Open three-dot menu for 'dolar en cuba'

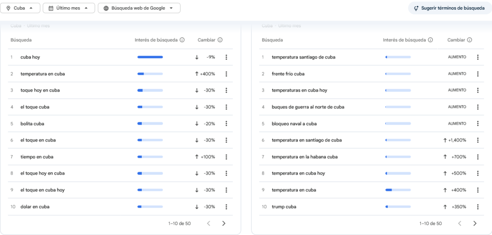click(x=226, y=207)
